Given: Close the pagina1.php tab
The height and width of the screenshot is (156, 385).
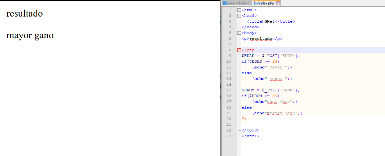Looking at the screenshot, I should point(250,3).
